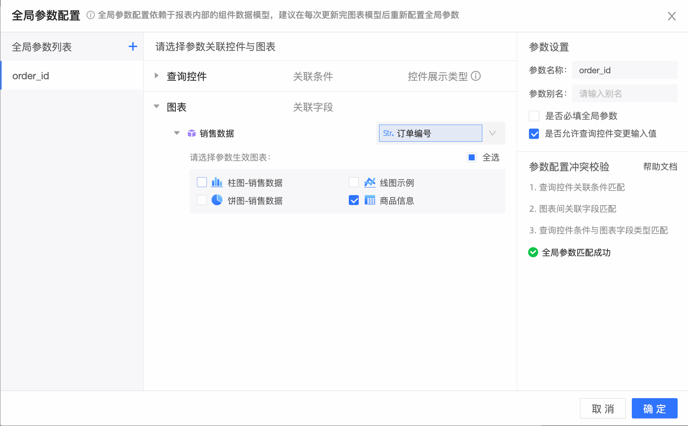Click 查询控件关联条件匹配 check item

(577, 187)
